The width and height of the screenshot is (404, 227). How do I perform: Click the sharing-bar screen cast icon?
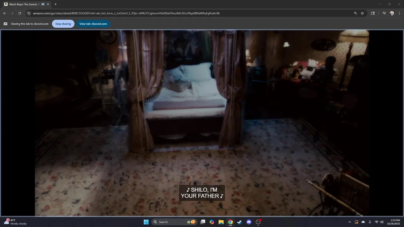(x=5, y=24)
